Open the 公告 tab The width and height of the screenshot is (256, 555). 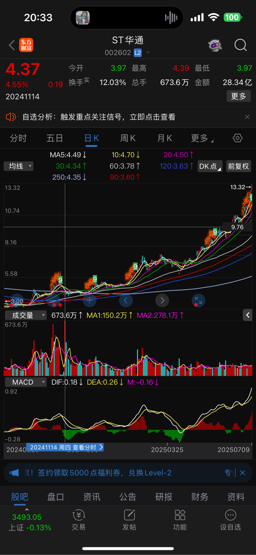click(x=128, y=497)
